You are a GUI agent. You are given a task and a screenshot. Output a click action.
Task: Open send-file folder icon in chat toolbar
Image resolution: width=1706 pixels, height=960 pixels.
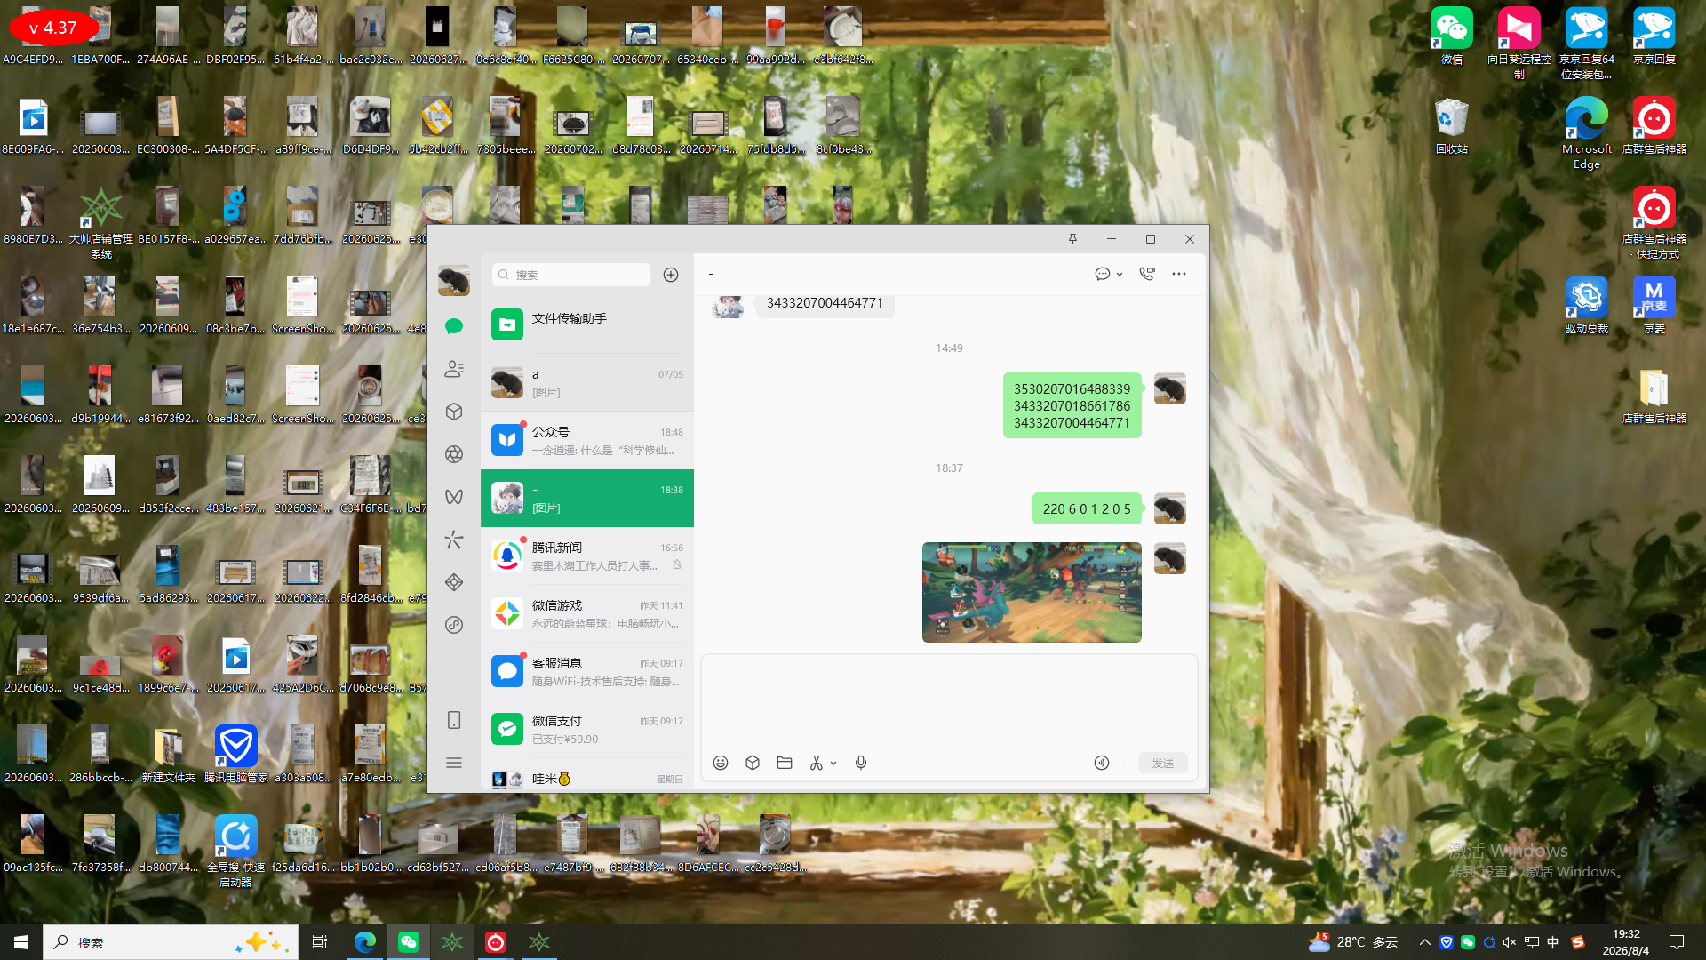(785, 763)
